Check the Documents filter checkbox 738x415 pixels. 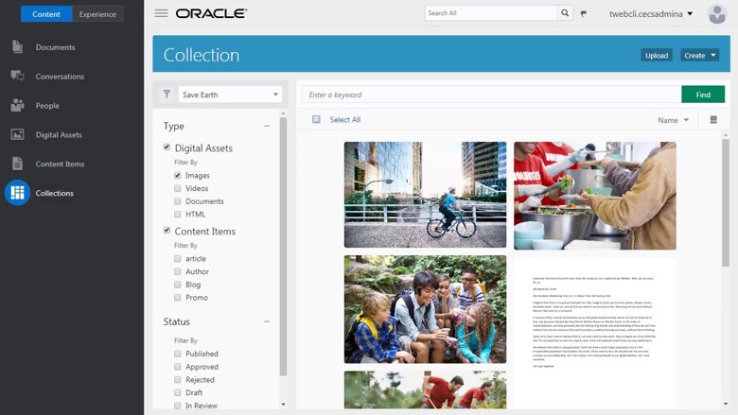click(178, 201)
